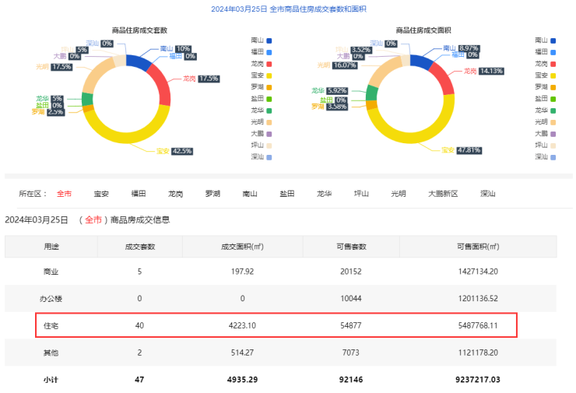Toggle 南山 legend in 成交套数 chart
Image resolution: width=576 pixels, height=393 pixels.
point(262,40)
